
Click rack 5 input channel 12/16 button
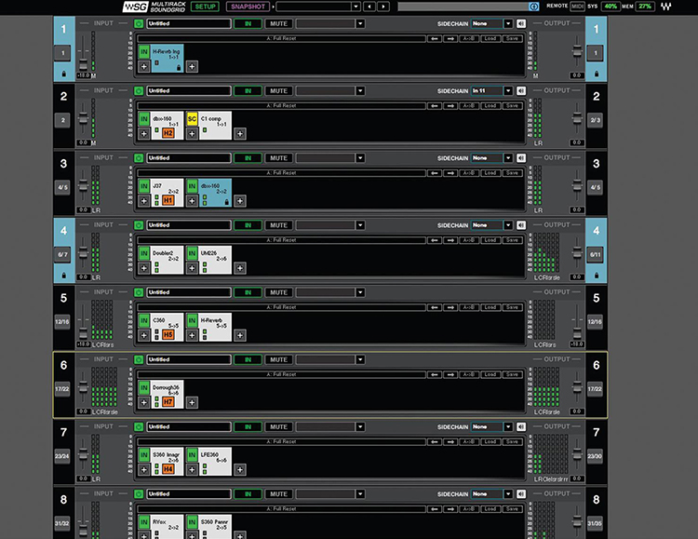62,321
